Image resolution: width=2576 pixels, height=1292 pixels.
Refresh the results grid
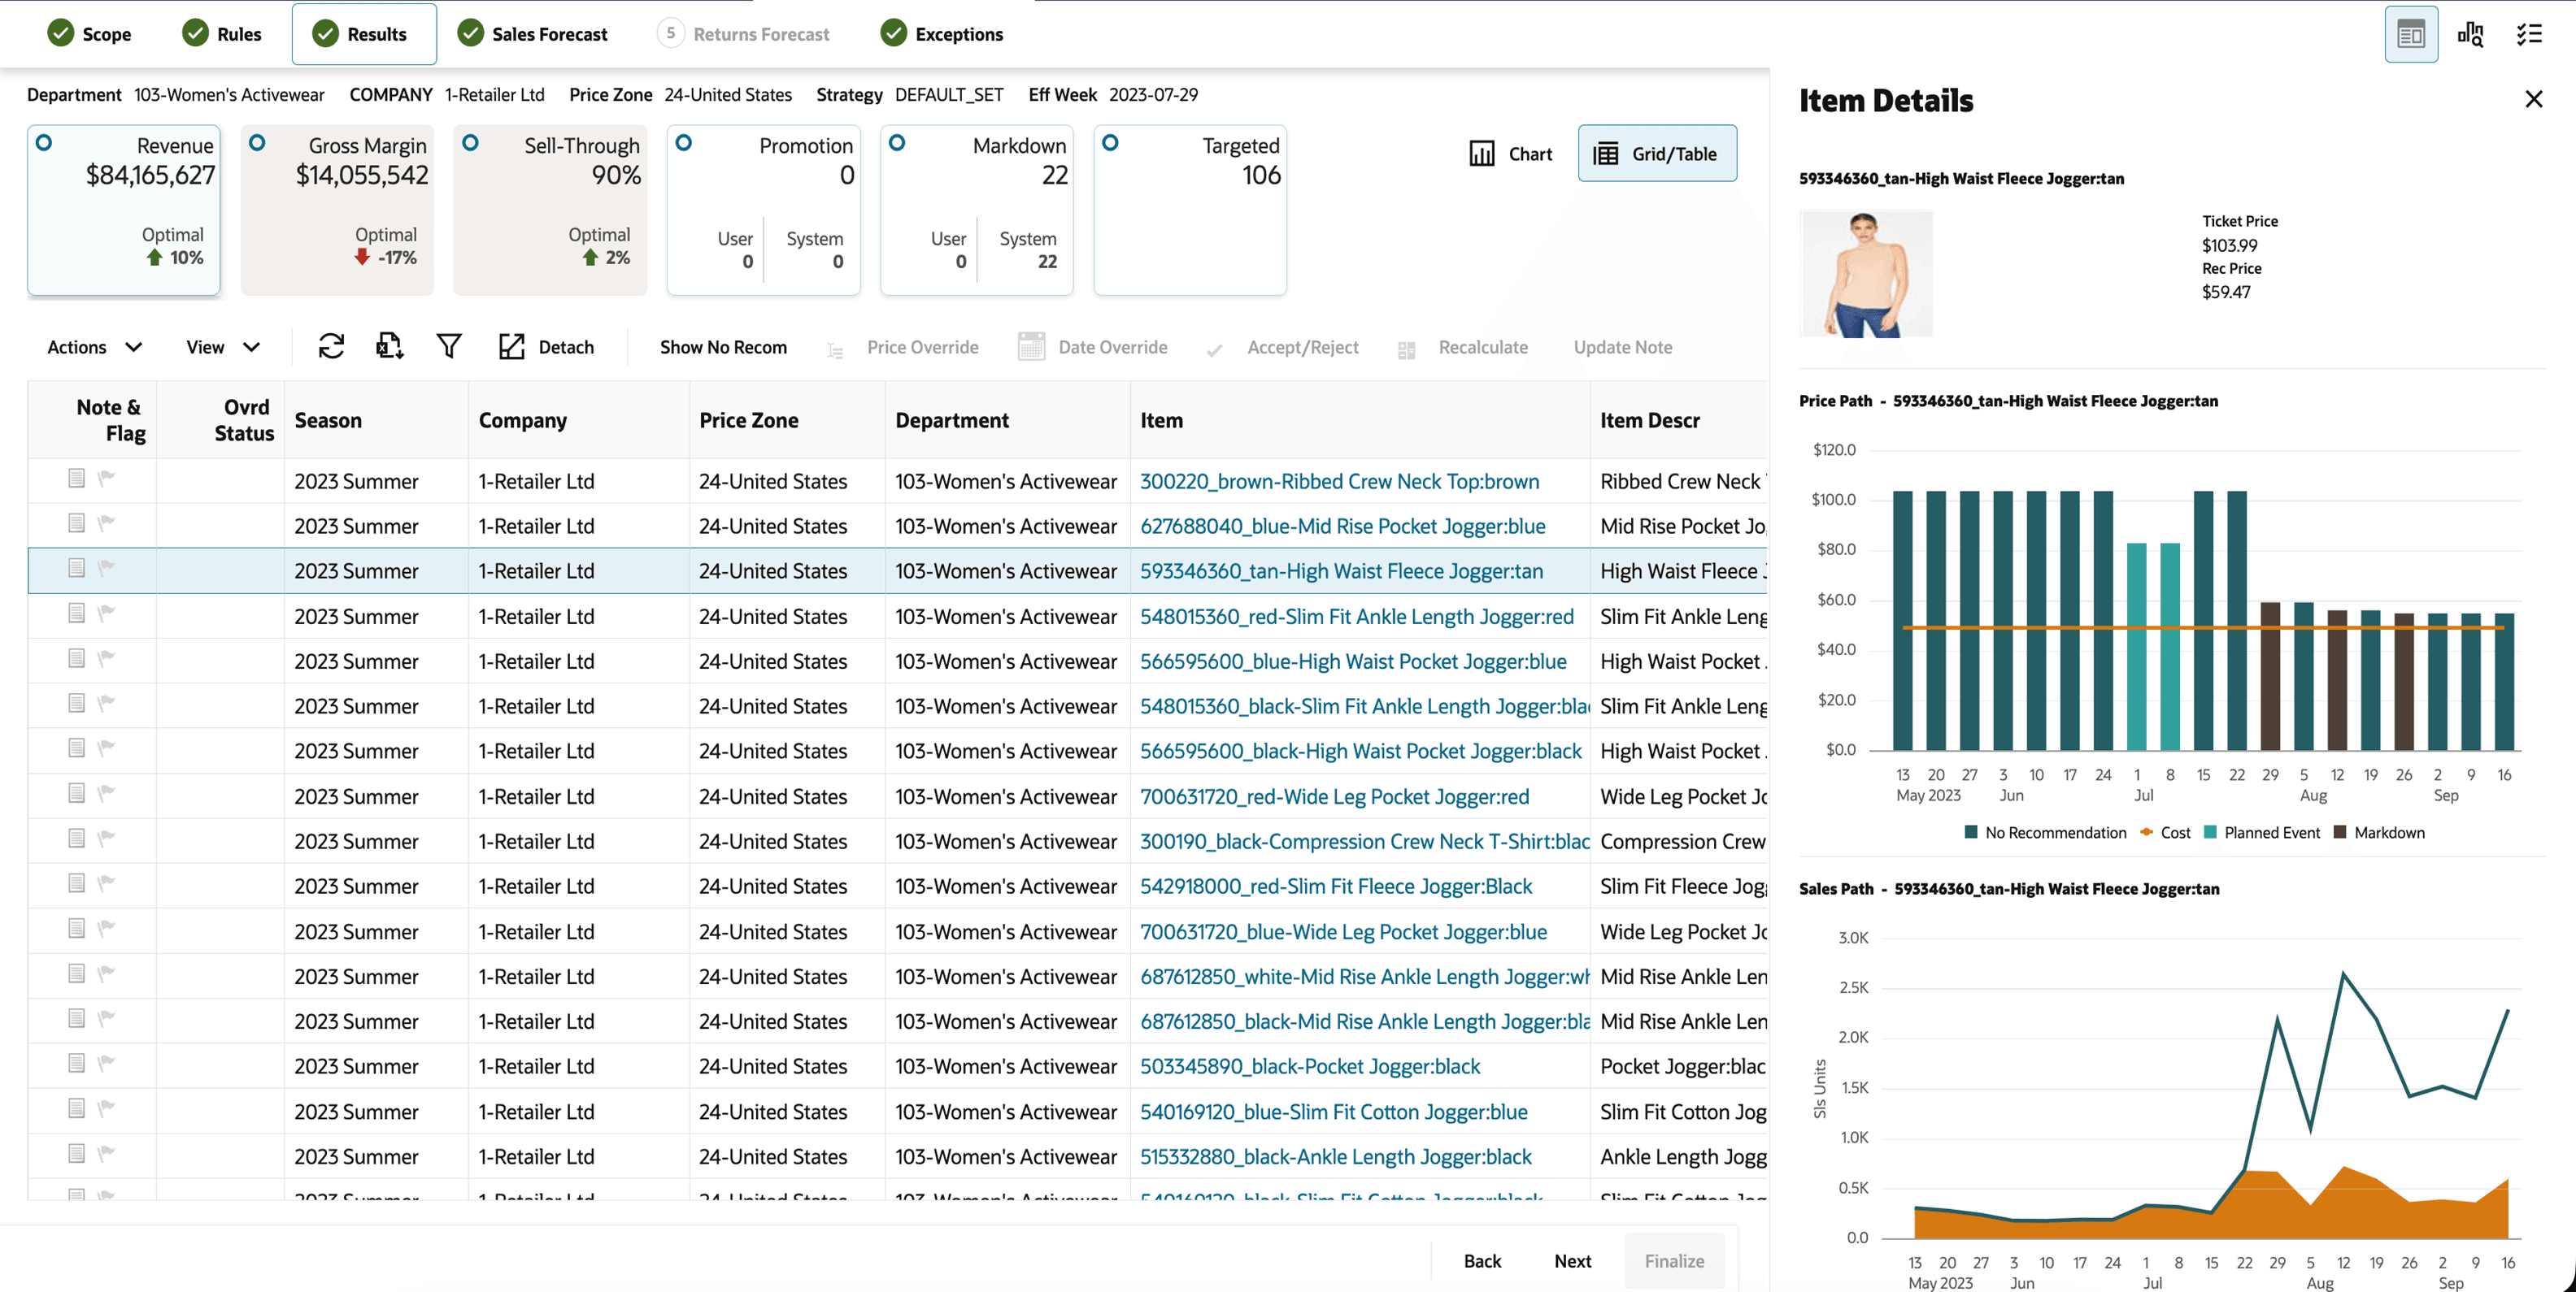(330, 347)
